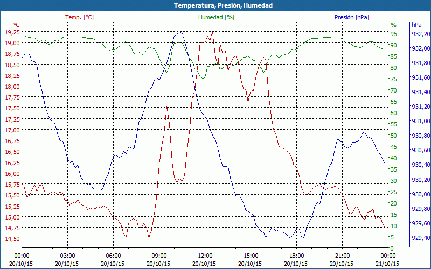Viewport: 431px width, 269px height.
Task: Select the 16,25 temperature axis value
Action: [x=12, y=162]
